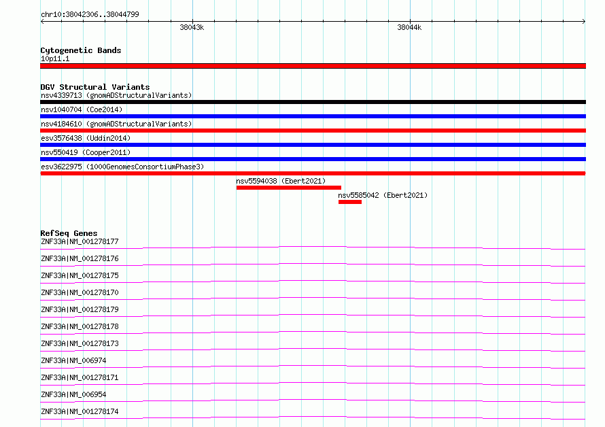Open transcript ZNF33A|NM_001278175

click(x=80, y=275)
